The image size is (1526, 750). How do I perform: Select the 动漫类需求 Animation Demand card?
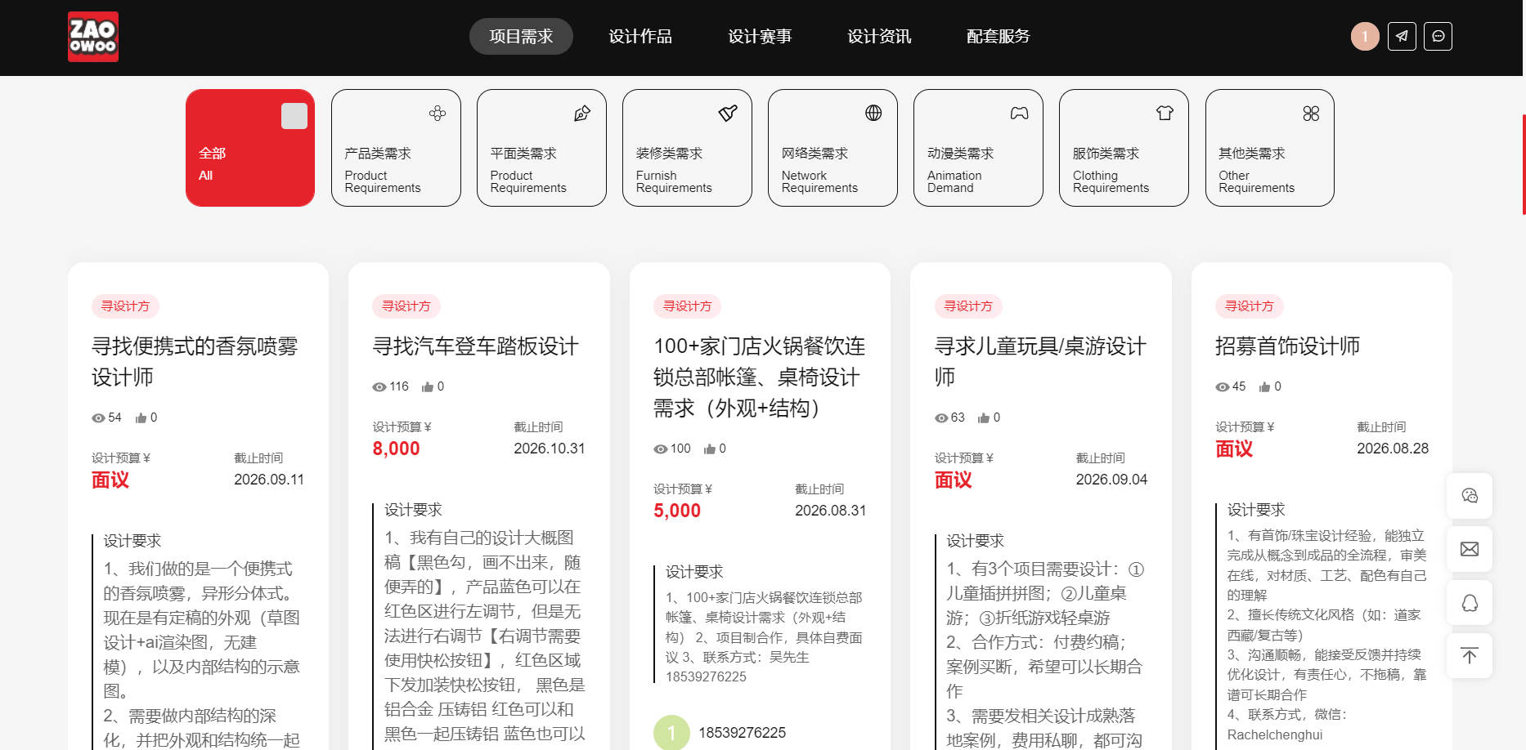click(978, 148)
